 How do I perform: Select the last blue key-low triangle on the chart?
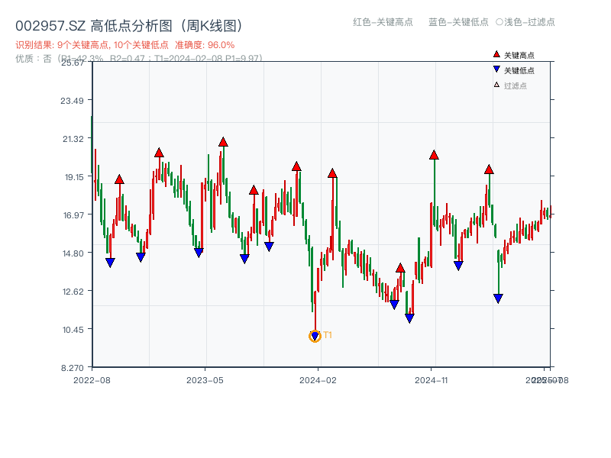[497, 298]
